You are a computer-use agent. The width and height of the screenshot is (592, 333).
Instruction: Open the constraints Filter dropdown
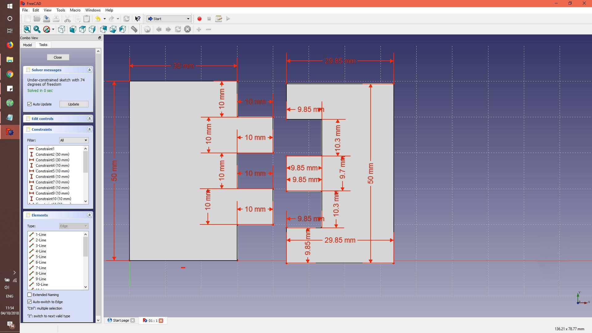click(74, 140)
